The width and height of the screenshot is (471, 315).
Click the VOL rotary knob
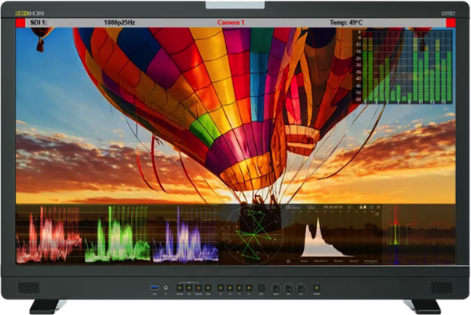click(x=301, y=288)
